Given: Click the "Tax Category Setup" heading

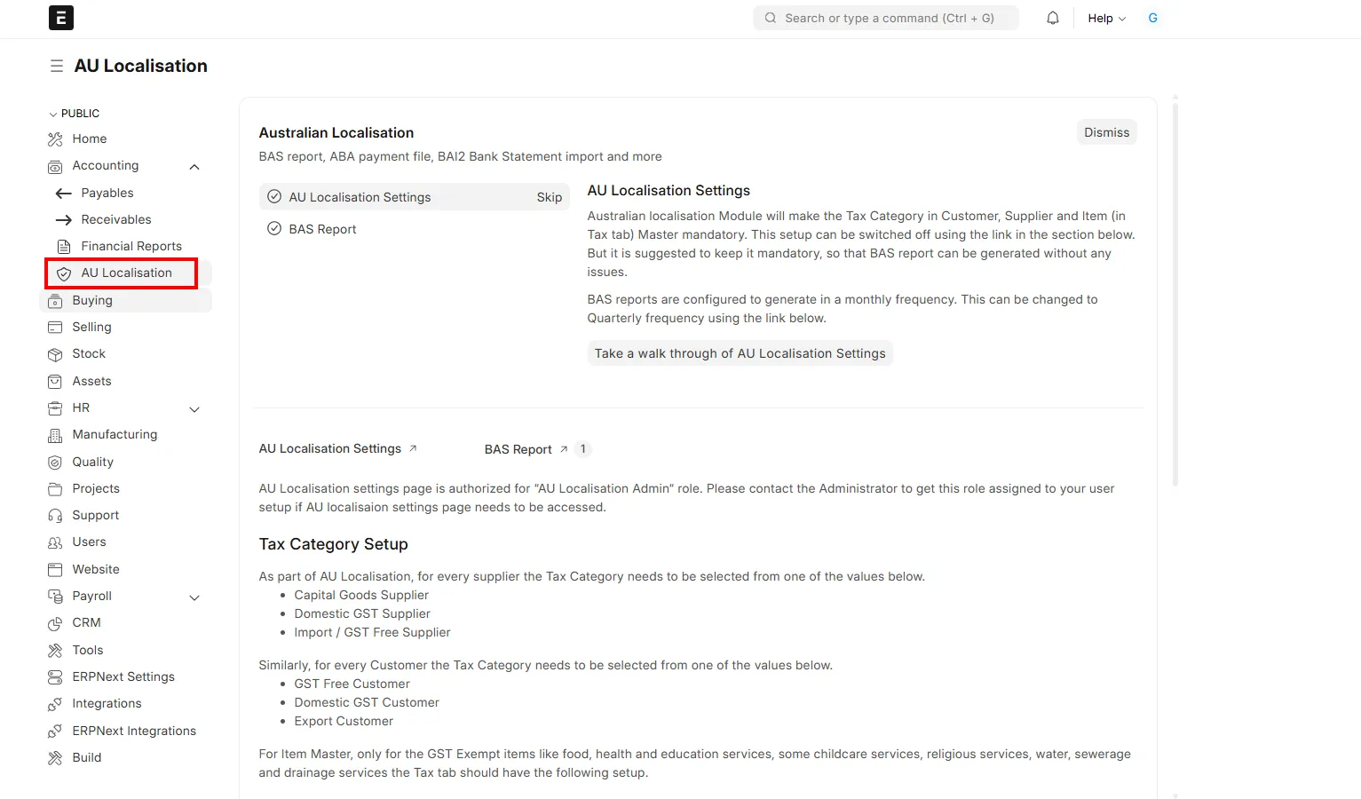Looking at the screenshot, I should pos(334,544).
